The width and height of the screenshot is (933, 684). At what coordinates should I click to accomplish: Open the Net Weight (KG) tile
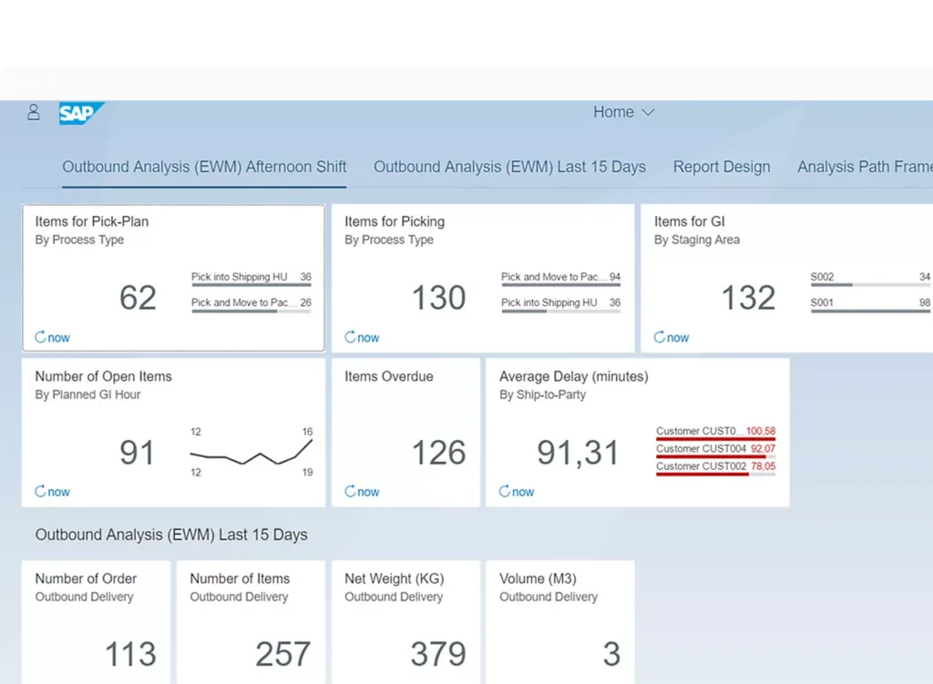(x=405, y=621)
